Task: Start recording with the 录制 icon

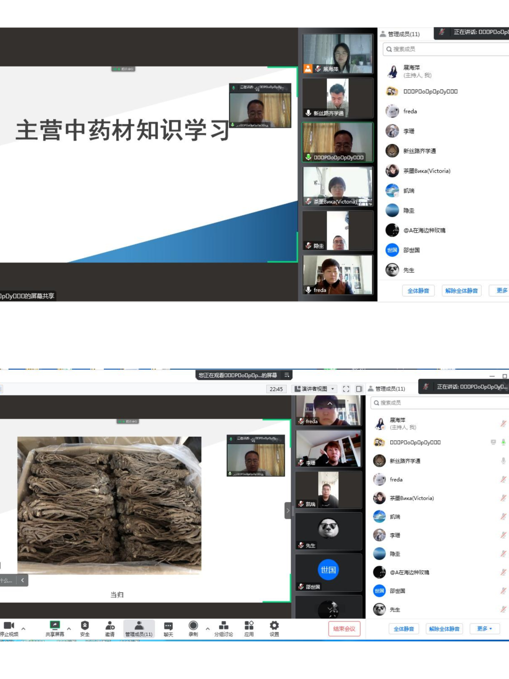Action: point(193,626)
